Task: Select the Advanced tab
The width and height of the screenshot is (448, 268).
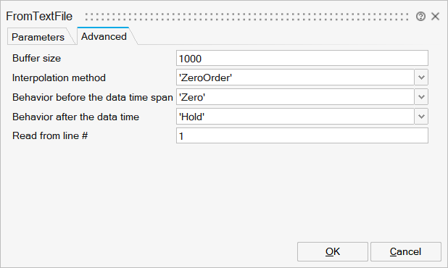Action: pos(104,36)
